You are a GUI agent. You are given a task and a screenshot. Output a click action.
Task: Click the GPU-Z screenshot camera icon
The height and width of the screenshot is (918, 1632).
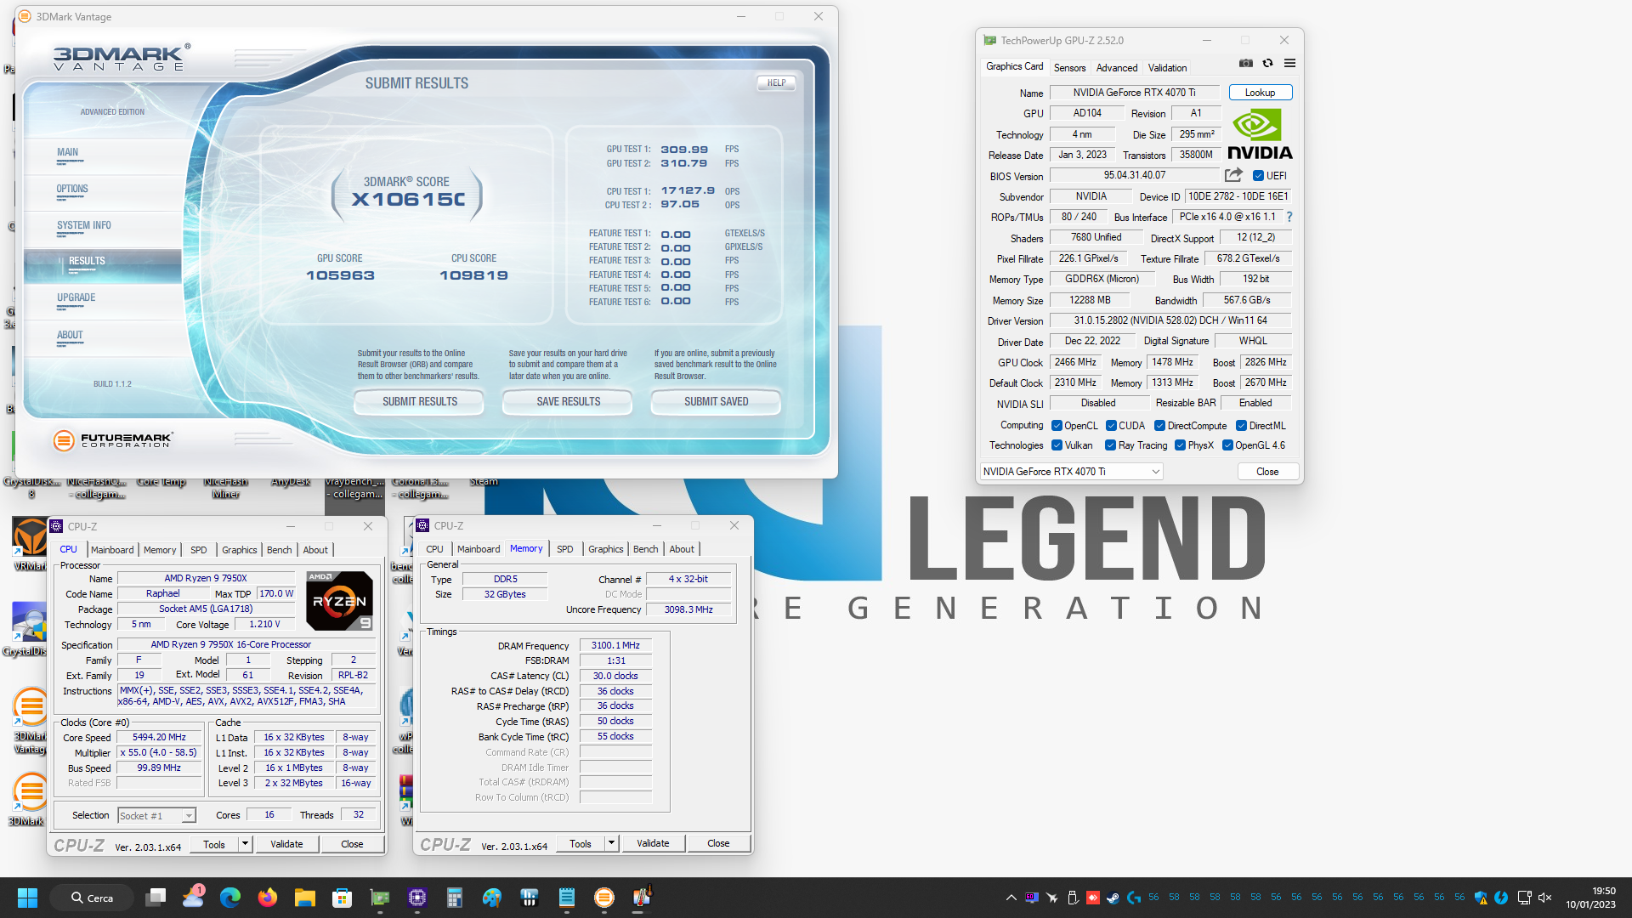(1245, 63)
